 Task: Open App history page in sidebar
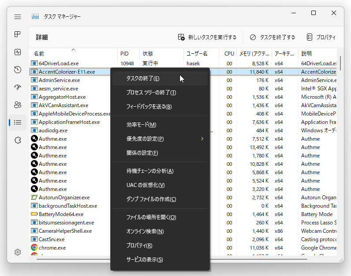pos(18,70)
